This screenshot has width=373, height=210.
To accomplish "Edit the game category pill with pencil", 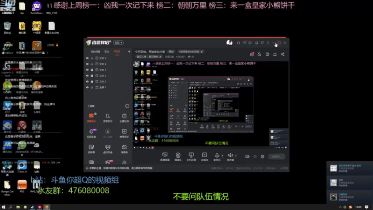I will pyautogui.click(x=149, y=56).
